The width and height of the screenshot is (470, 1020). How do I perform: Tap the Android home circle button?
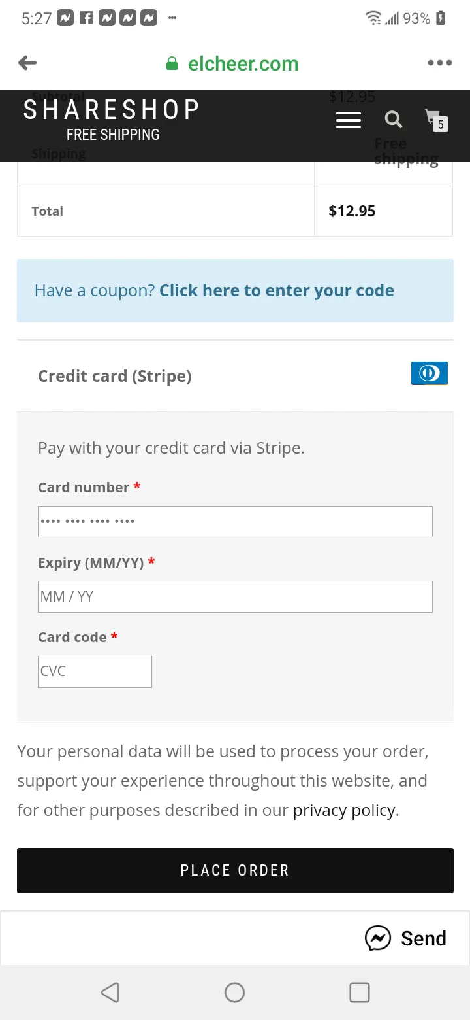[x=234, y=992]
